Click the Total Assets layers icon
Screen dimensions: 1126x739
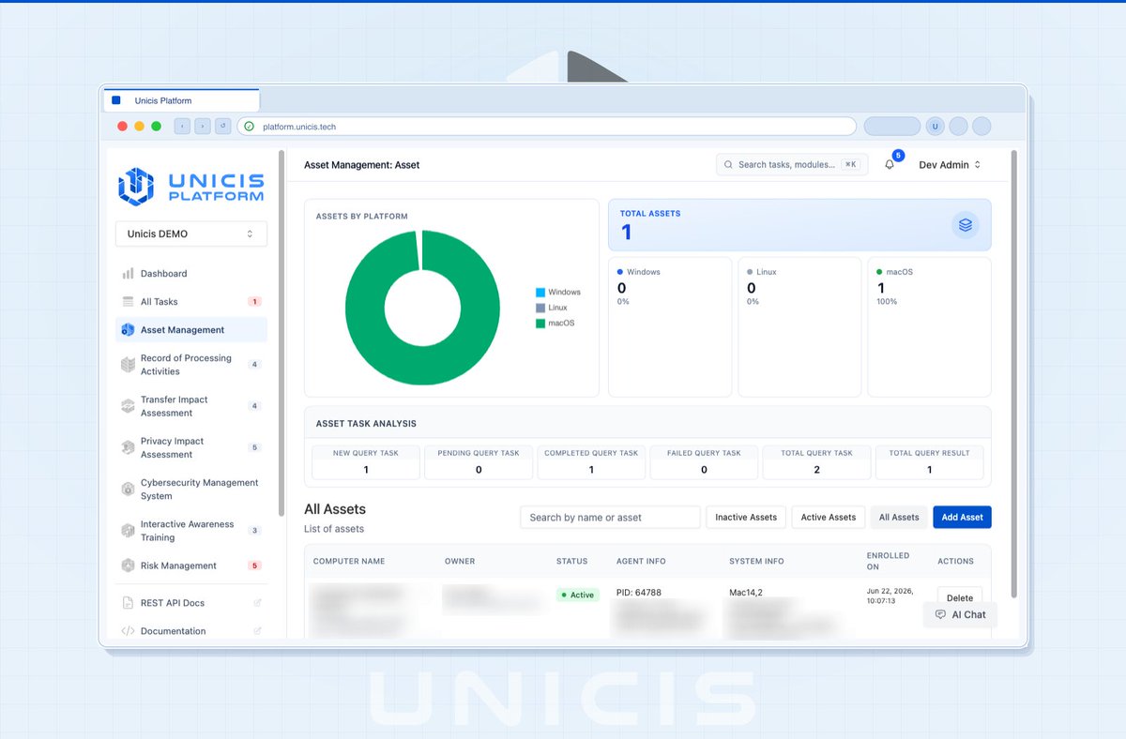point(966,225)
